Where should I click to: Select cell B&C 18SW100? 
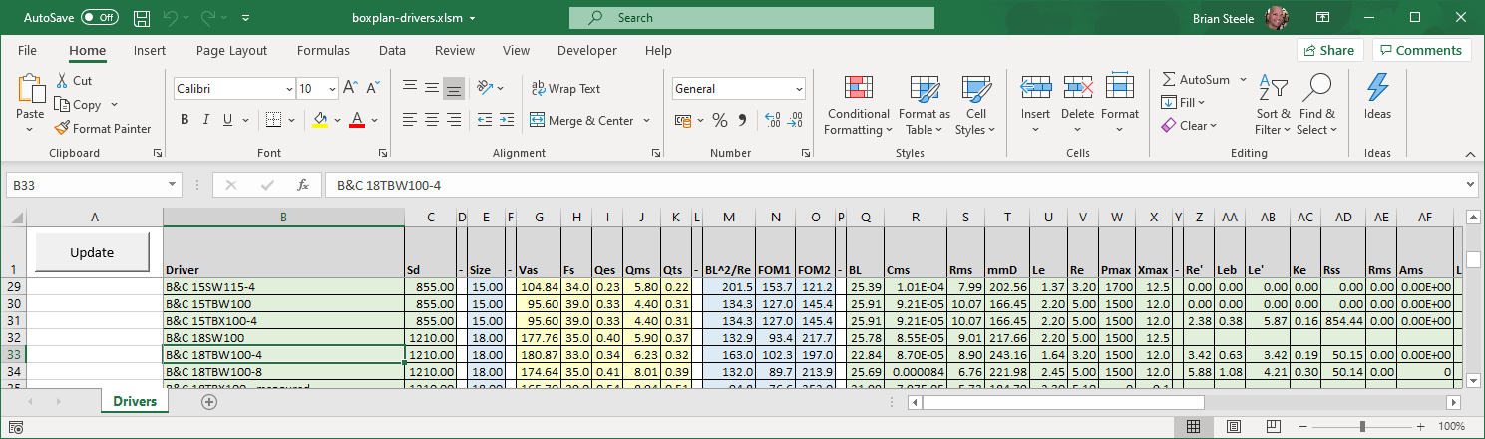283,337
